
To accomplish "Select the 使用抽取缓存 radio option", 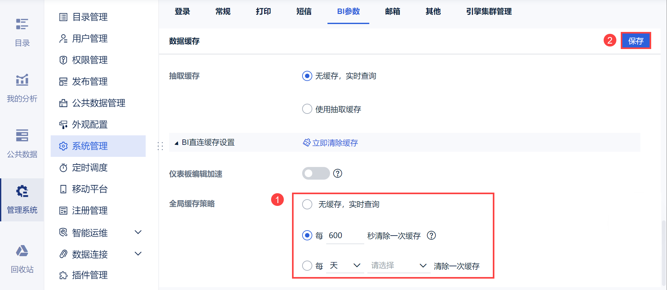I will pos(307,109).
